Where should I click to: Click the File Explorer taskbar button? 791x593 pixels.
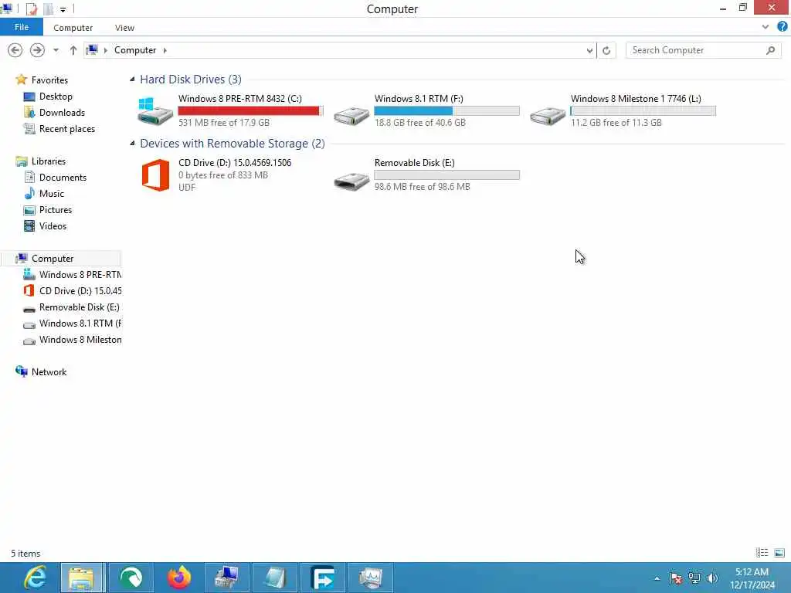click(x=83, y=578)
